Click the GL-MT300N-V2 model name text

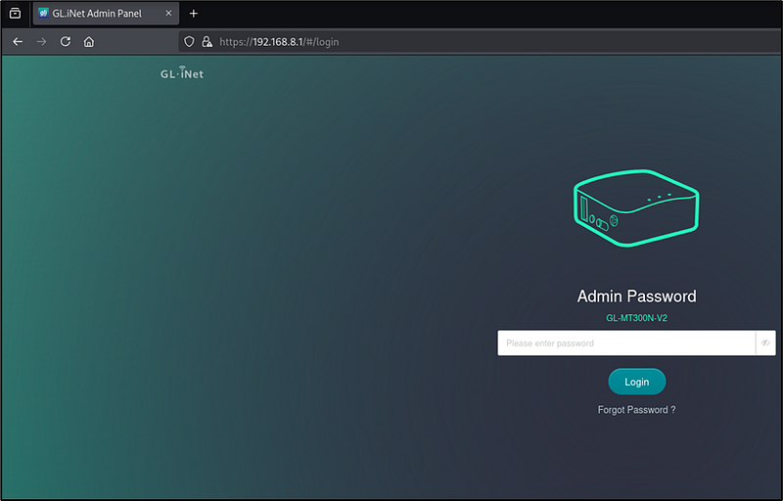coord(637,318)
